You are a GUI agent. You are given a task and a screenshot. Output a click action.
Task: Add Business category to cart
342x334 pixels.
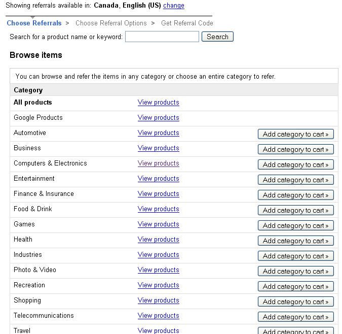296,149
